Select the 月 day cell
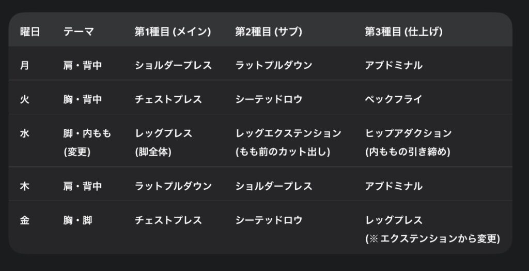This screenshot has width=529, height=271. (25, 66)
